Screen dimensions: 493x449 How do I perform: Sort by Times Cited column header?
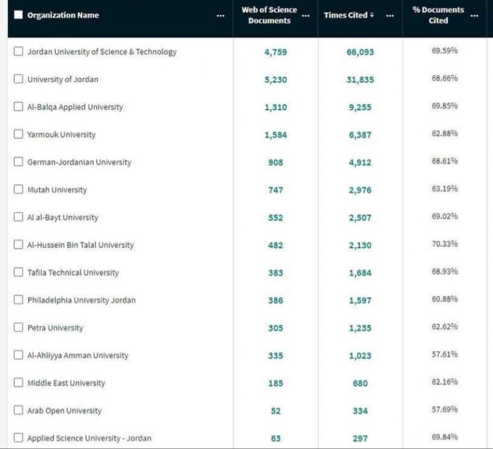(345, 15)
